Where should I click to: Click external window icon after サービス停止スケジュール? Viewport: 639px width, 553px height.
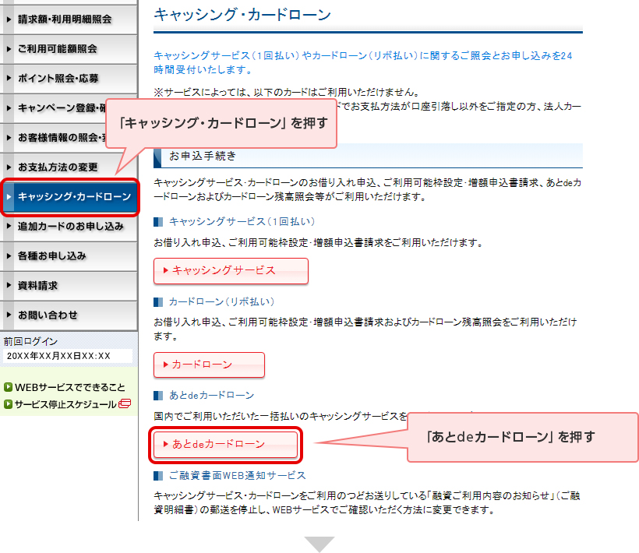(x=125, y=403)
